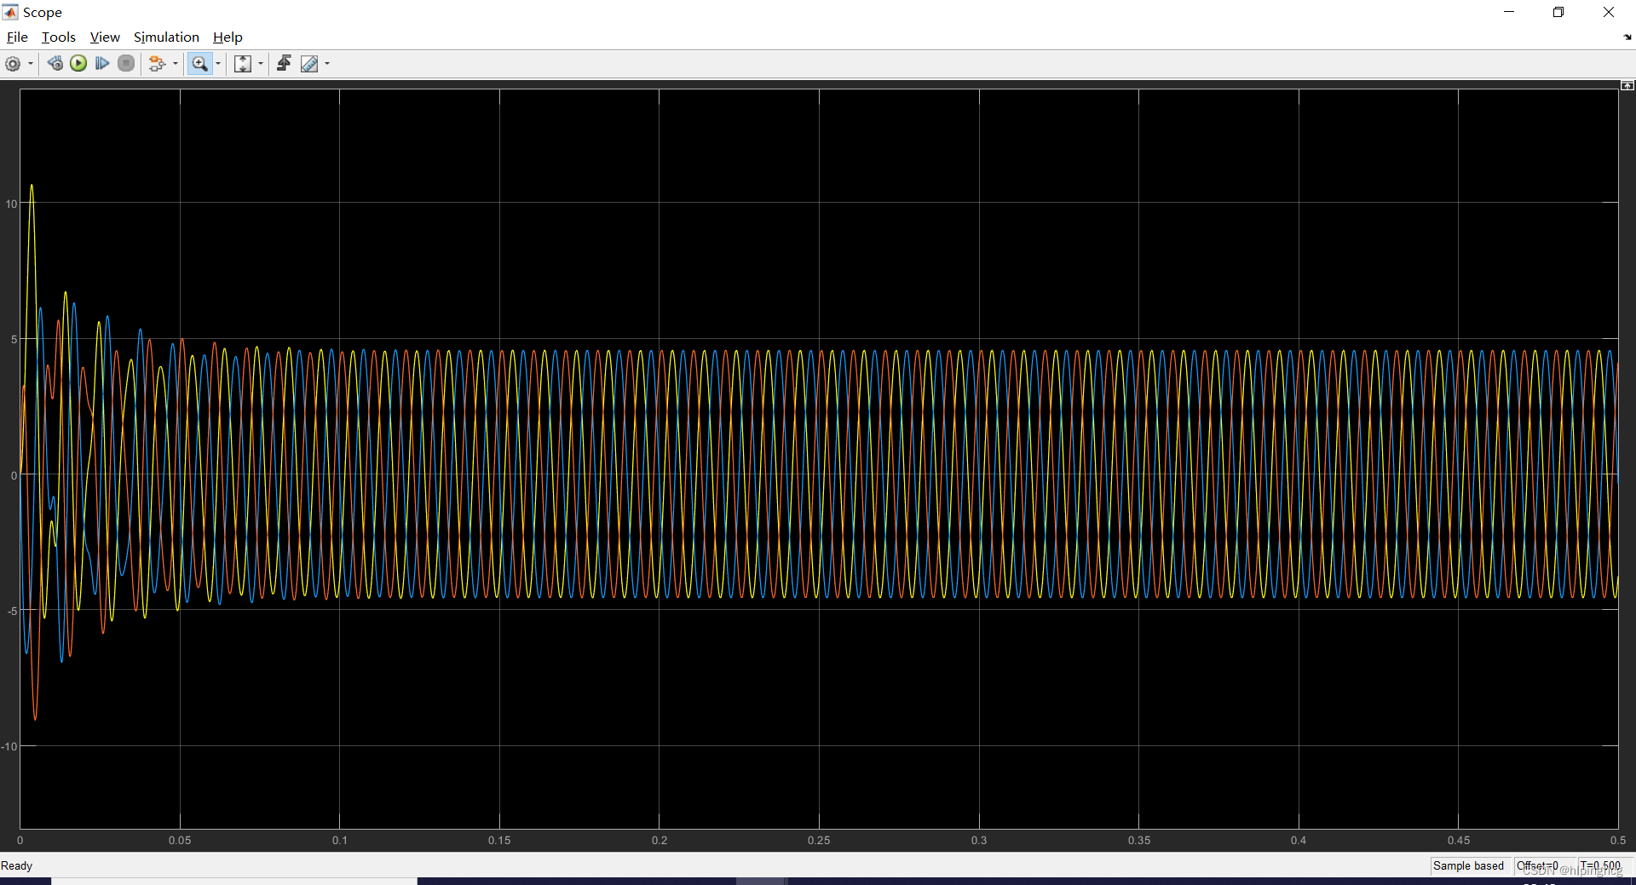The image size is (1636, 885).
Task: Expand the measurements dropdown arrow
Action: point(327,64)
